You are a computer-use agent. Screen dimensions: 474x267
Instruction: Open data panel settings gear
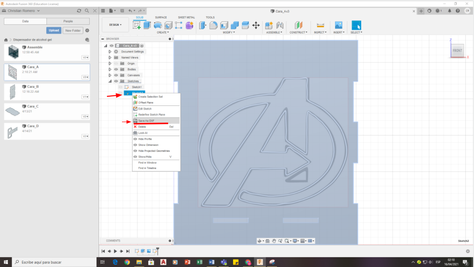(87, 30)
